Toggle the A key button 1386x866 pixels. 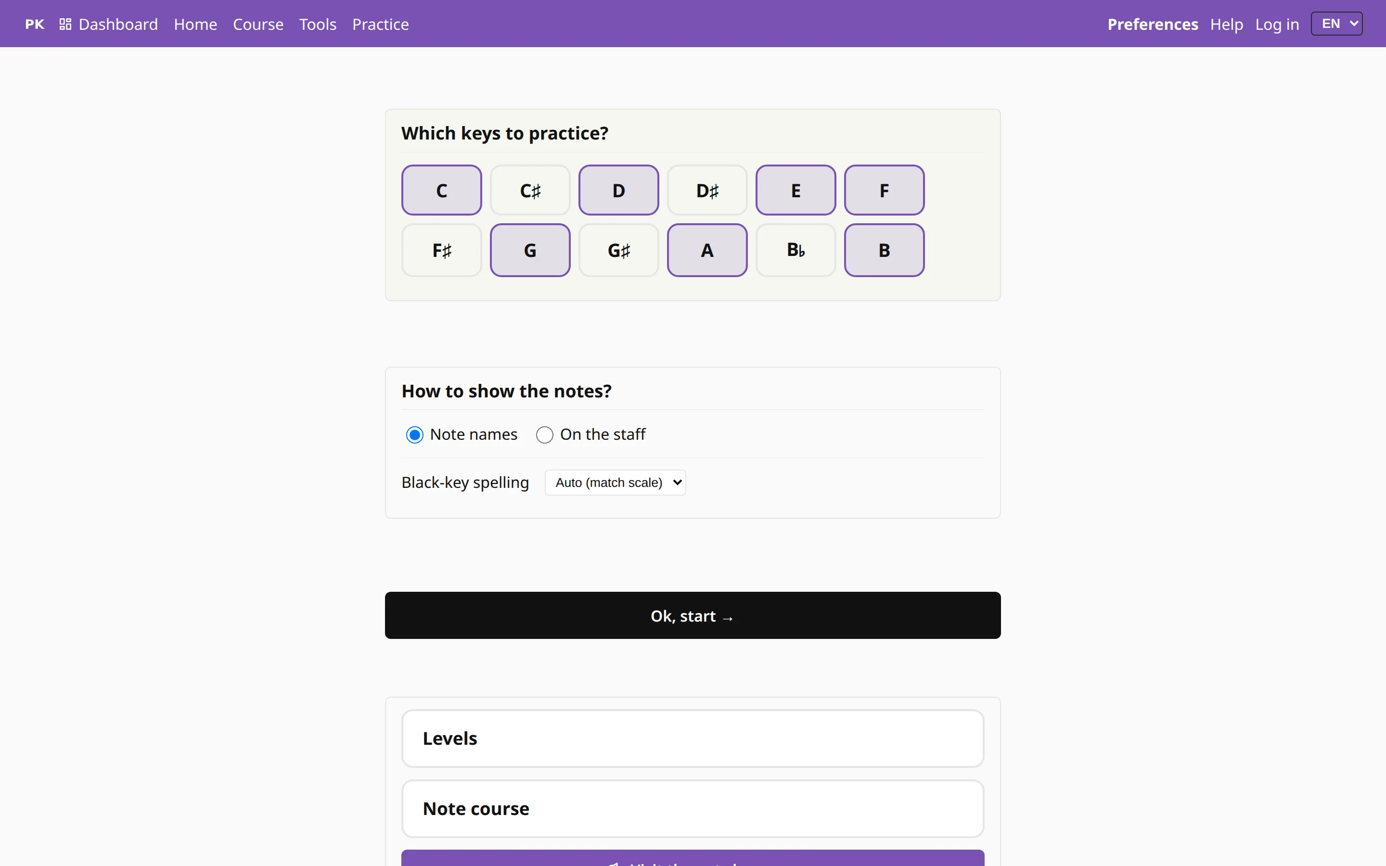point(707,250)
